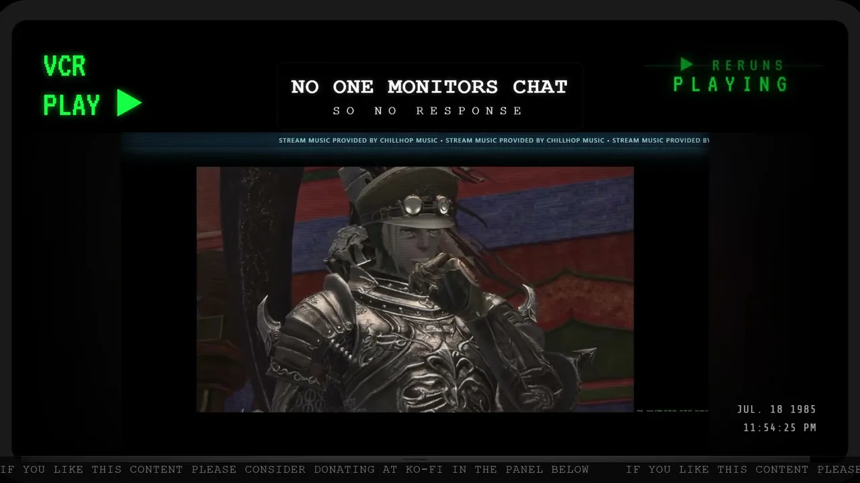This screenshot has height=483, width=860.
Task: Click the small green play arrow before RERUNS
Action: (686, 64)
